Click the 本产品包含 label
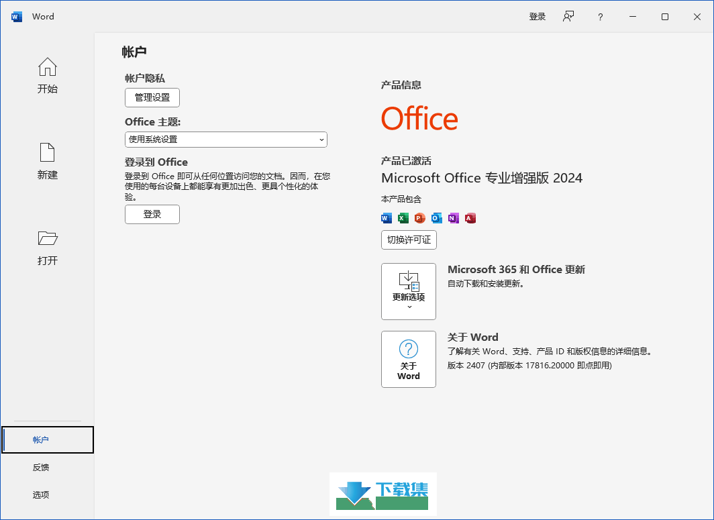 (x=401, y=199)
